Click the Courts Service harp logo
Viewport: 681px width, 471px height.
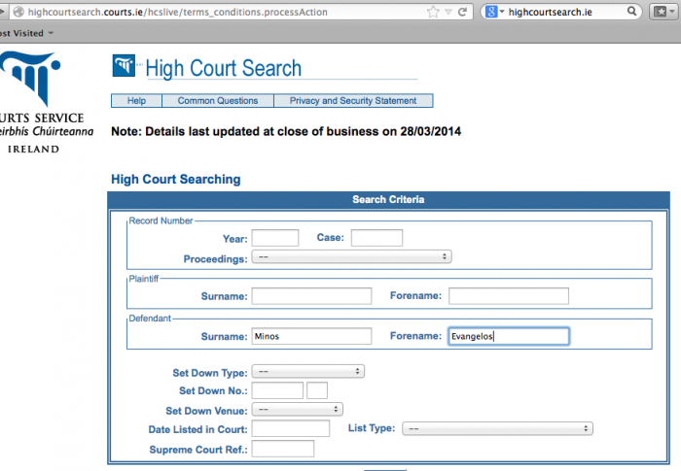point(30,79)
